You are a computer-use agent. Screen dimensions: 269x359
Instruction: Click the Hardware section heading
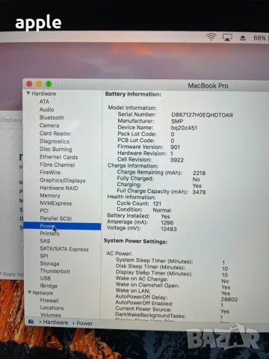click(44, 93)
